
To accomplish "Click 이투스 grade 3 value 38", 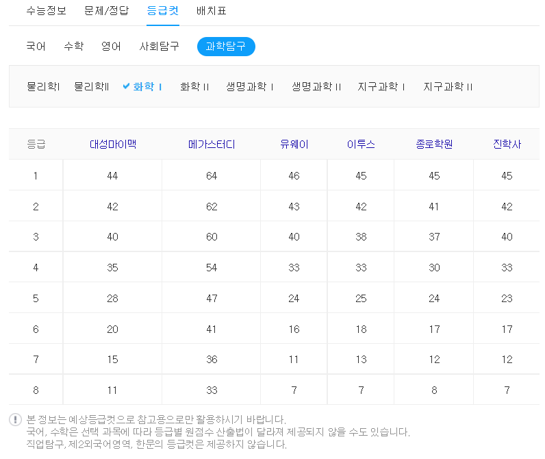I will point(361,237).
